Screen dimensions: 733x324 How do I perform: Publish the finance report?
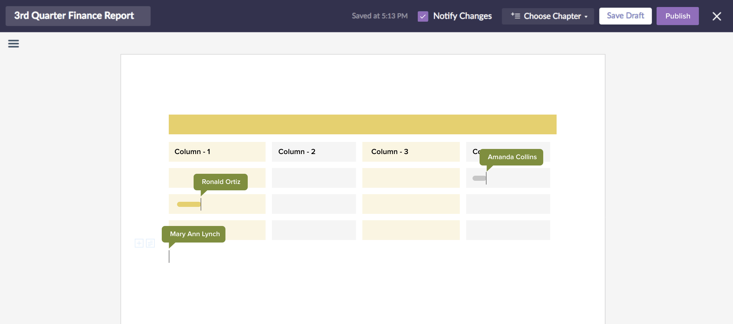pyautogui.click(x=677, y=16)
